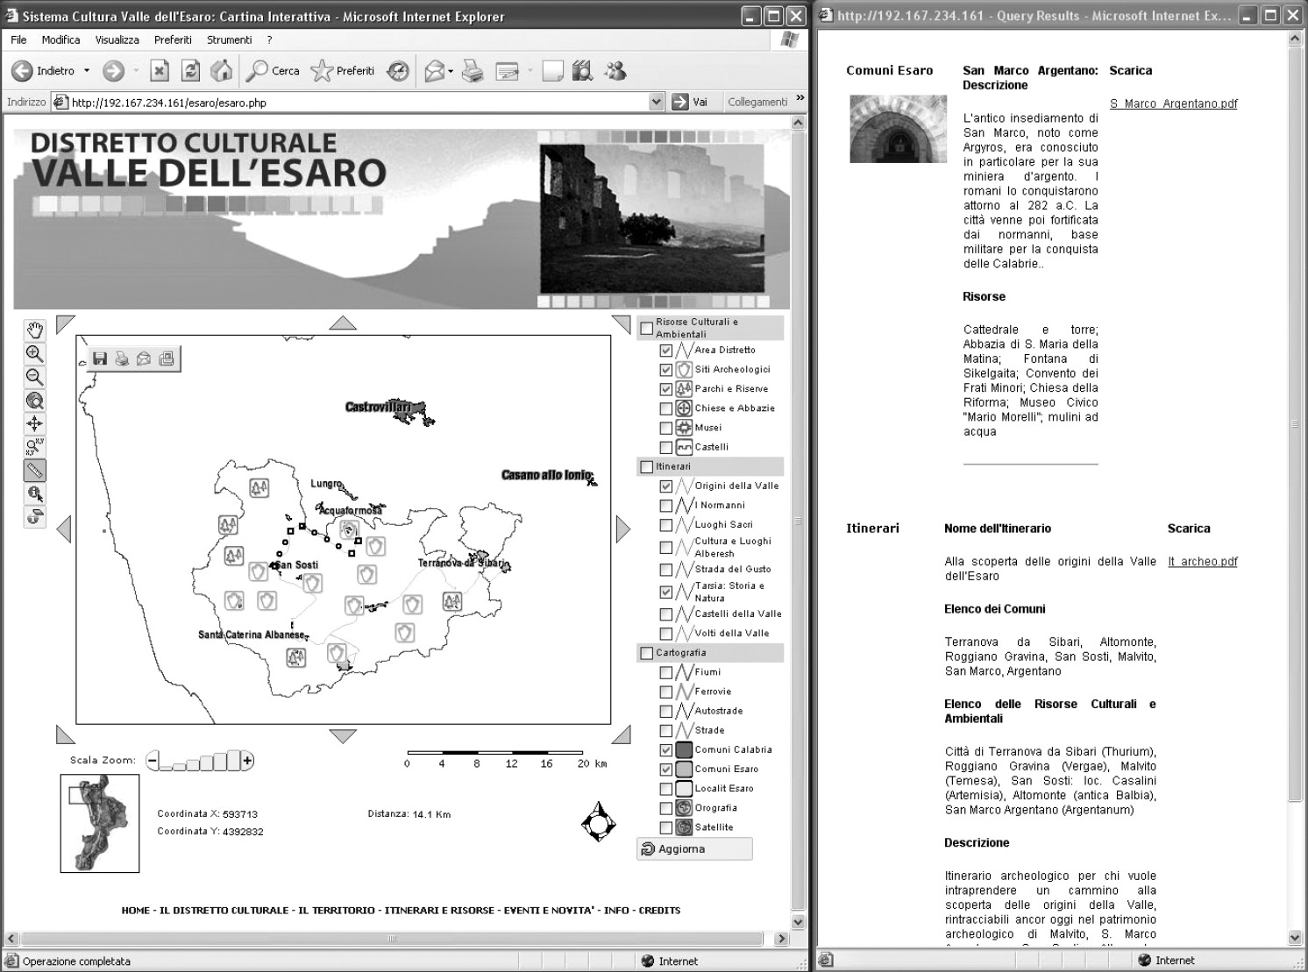The image size is (1308, 972).
Task: Click the browser Refresh button
Action: click(190, 71)
